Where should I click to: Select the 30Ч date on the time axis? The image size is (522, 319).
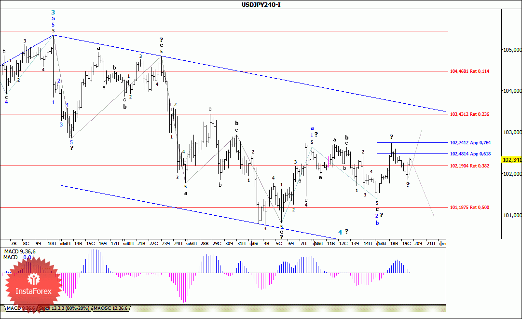tap(229, 244)
